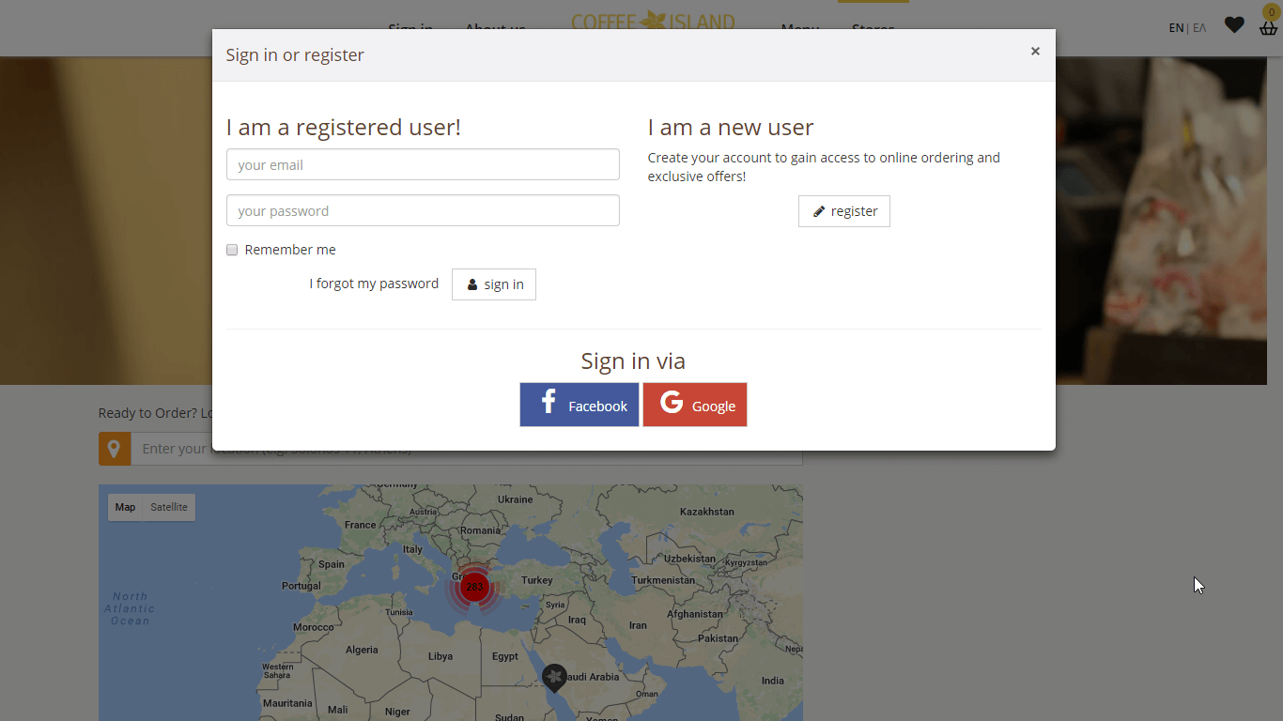Click the 'Sign in via' heading
The image size is (1283, 721).
633,360
